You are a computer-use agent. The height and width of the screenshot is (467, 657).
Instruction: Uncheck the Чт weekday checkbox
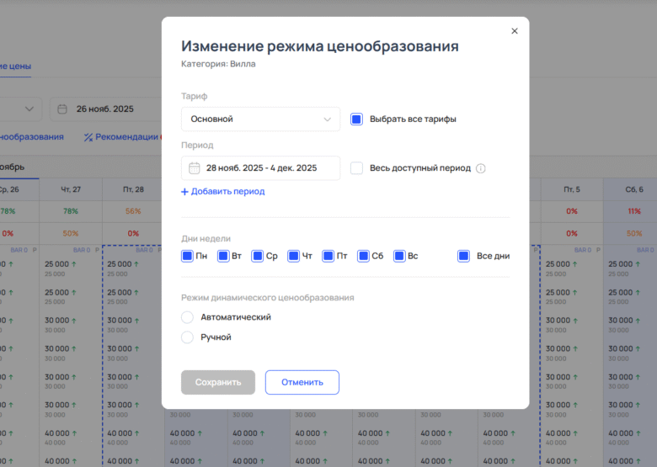[x=293, y=256]
